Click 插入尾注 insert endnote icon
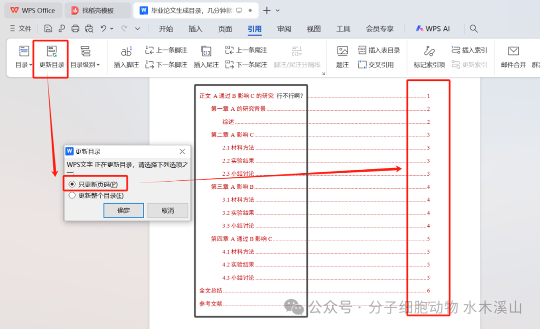This screenshot has width=540, height=329. (x=206, y=57)
